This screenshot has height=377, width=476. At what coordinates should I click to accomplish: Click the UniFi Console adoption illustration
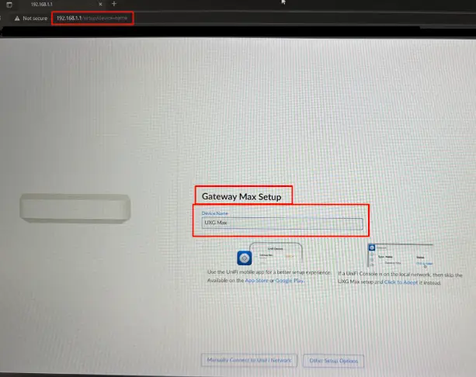point(400,254)
